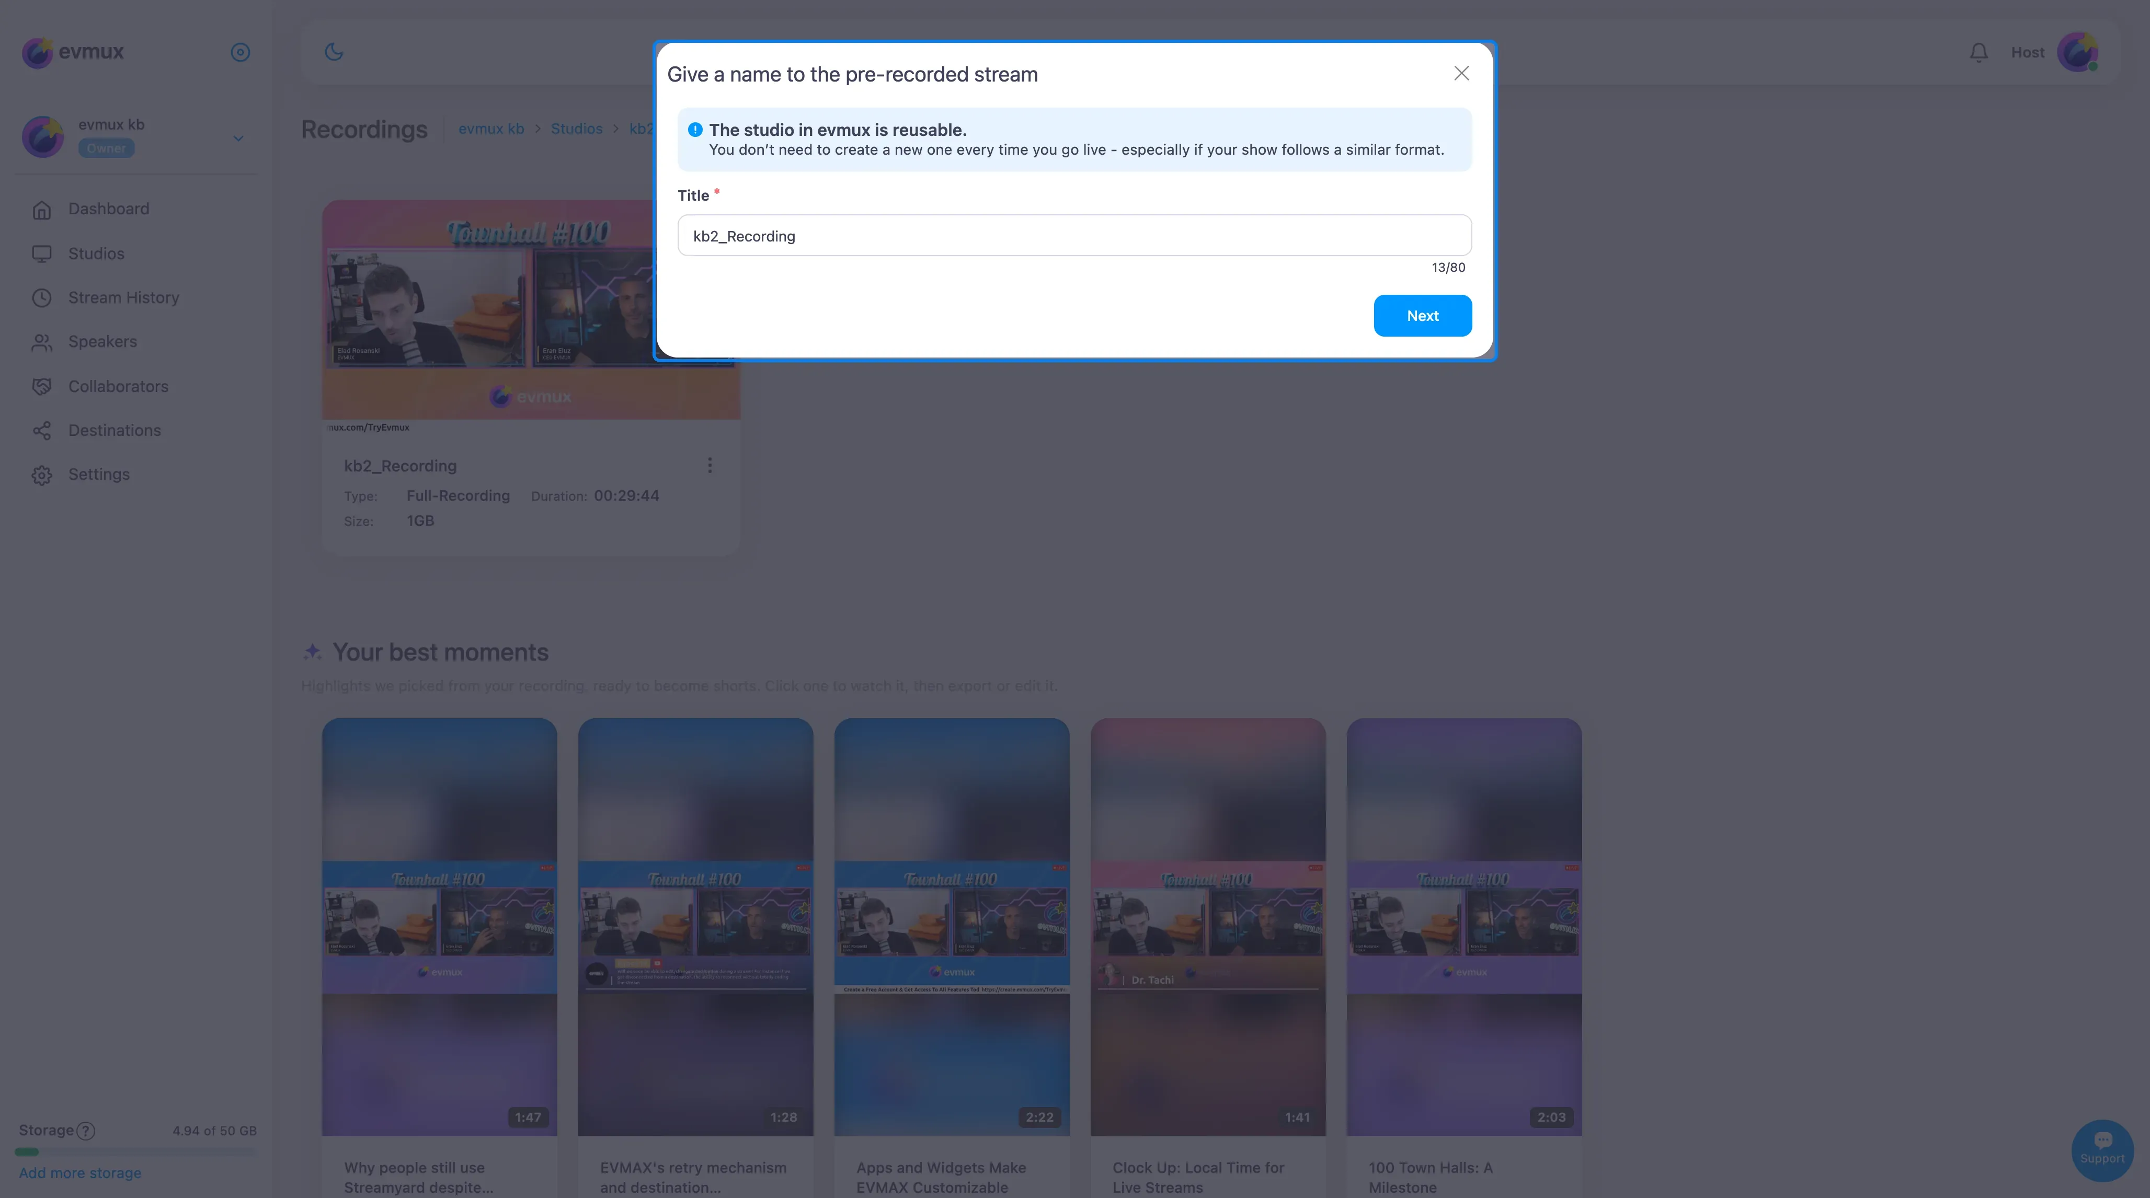Click the Stream History clock icon

[x=42, y=298]
